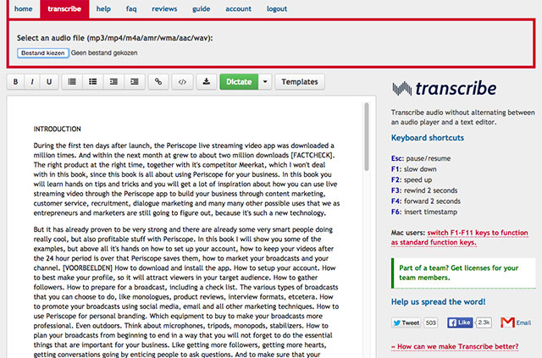Click the Help us spread the word heading
Viewport: 542px width, 358px height.
click(438, 301)
